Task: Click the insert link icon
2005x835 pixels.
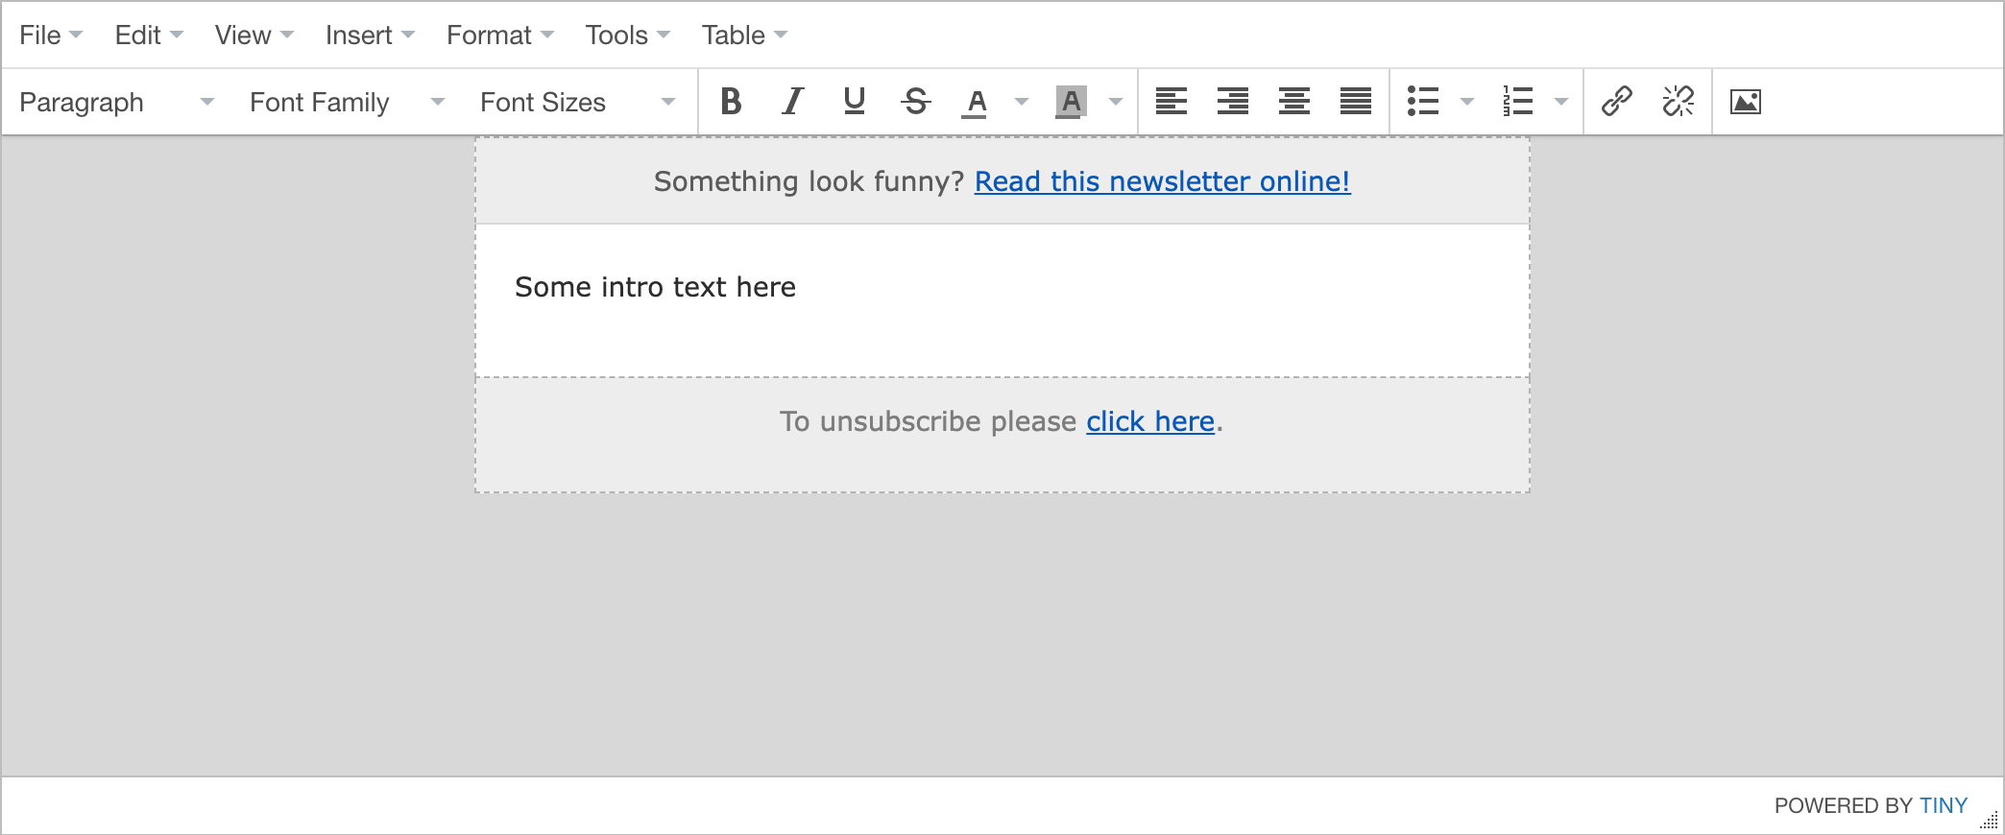Action: [1617, 102]
